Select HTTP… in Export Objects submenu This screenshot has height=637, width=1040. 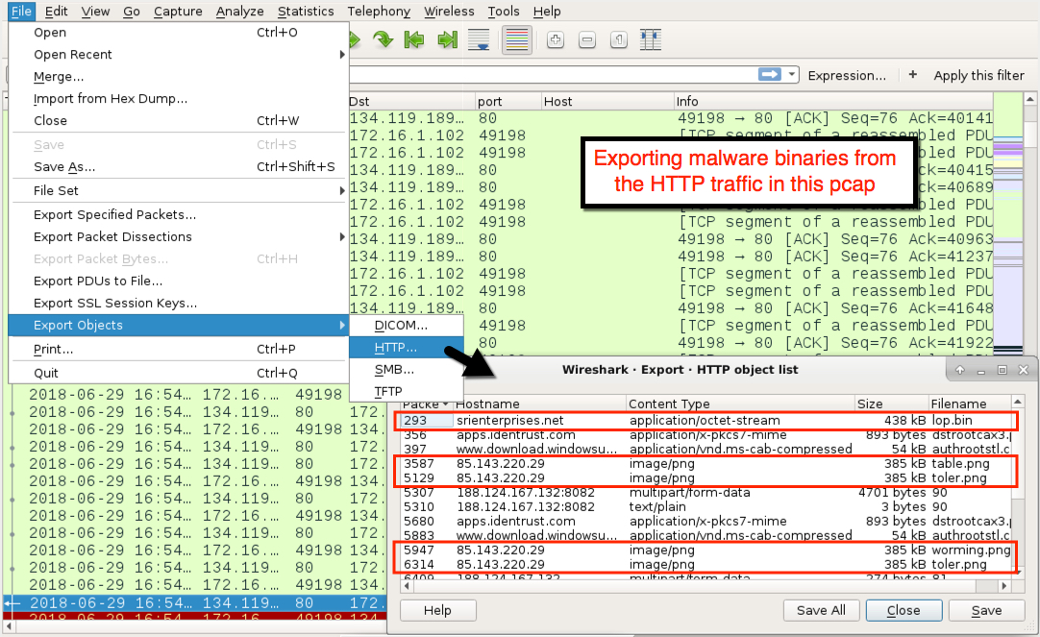(x=406, y=348)
